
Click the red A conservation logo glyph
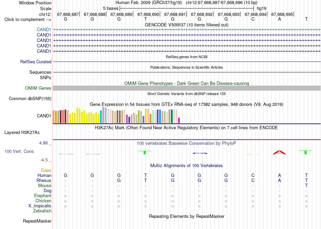279,152
